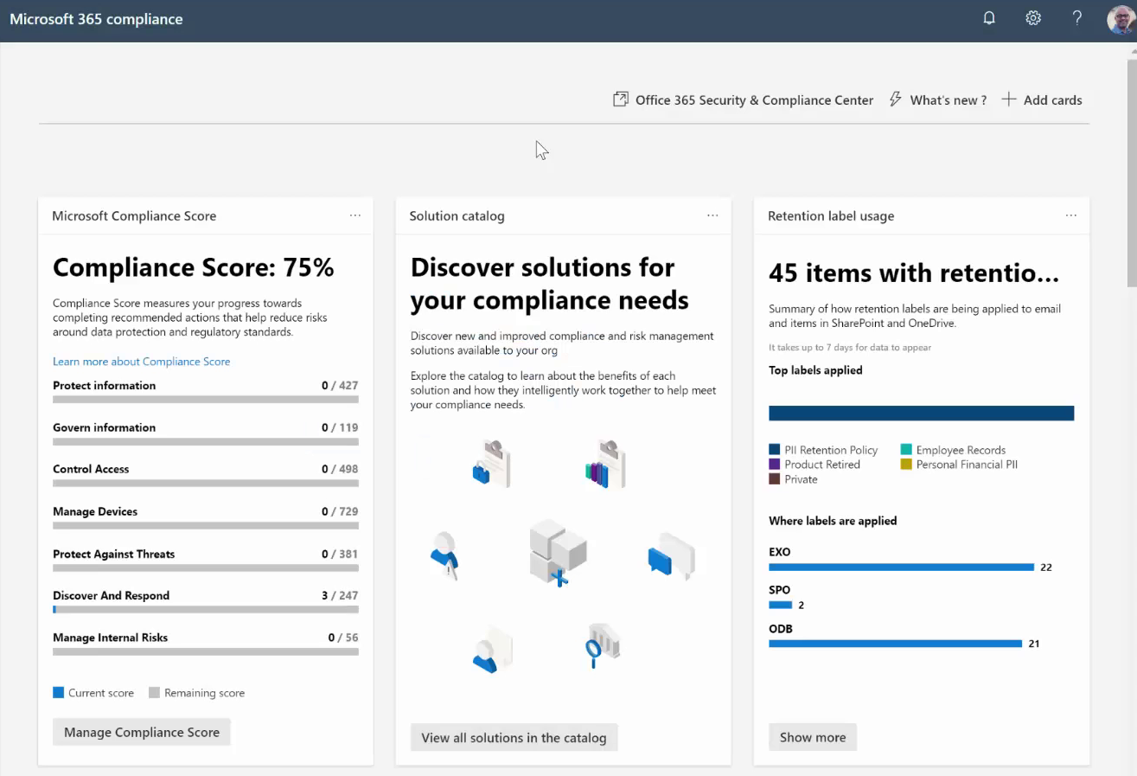Click the lightning bolt What's new icon

[896, 99]
